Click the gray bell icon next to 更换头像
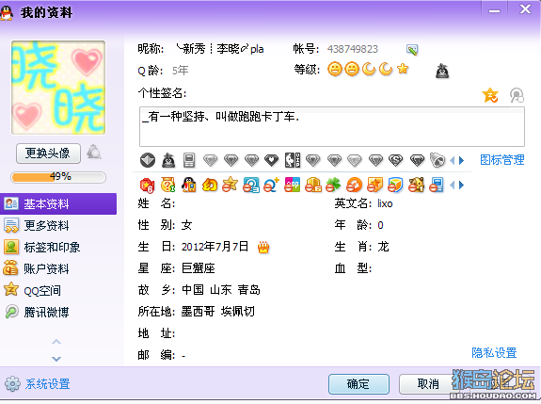541x404 pixels. [x=94, y=153]
